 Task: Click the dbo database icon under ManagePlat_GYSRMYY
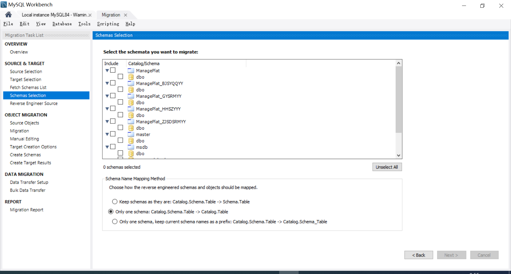click(x=131, y=102)
